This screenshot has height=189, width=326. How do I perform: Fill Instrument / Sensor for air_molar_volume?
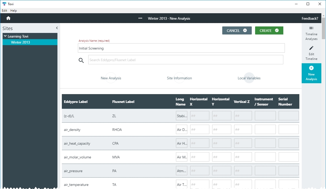point(265,157)
